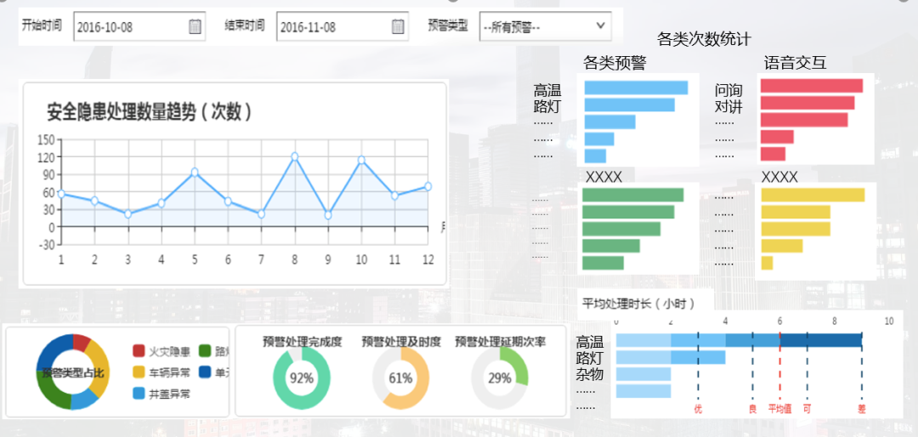Image resolution: width=918 pixels, height=437 pixels.
Task: Open the end date calendar icon
Action: (398, 26)
